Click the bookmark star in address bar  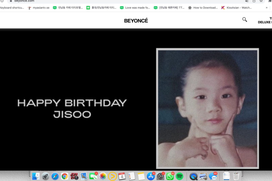(261, 1)
